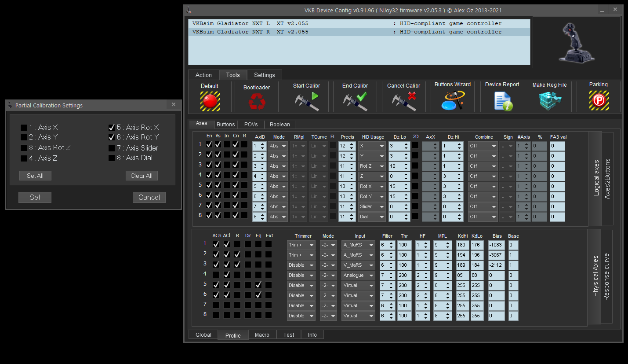Switch to the Global bottom tab
This screenshot has width=628, height=364.
203,335
